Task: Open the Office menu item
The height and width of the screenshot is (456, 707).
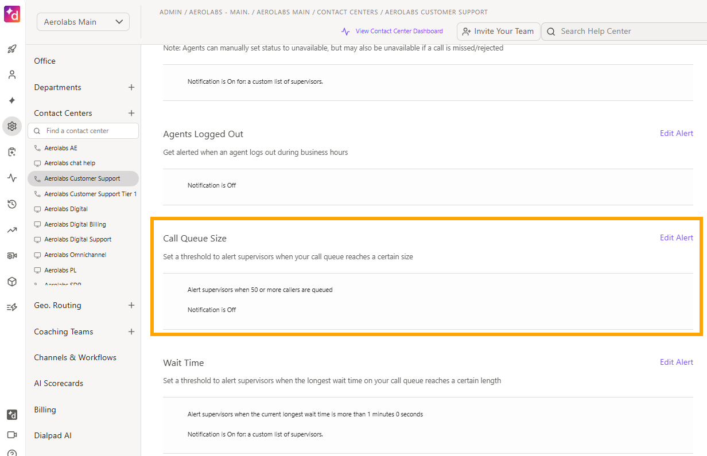Action: point(45,61)
